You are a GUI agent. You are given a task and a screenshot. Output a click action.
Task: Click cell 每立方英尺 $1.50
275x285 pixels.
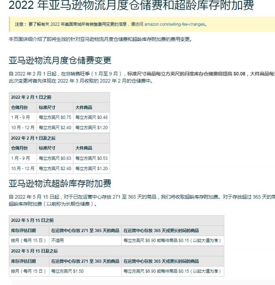(x=85, y=271)
